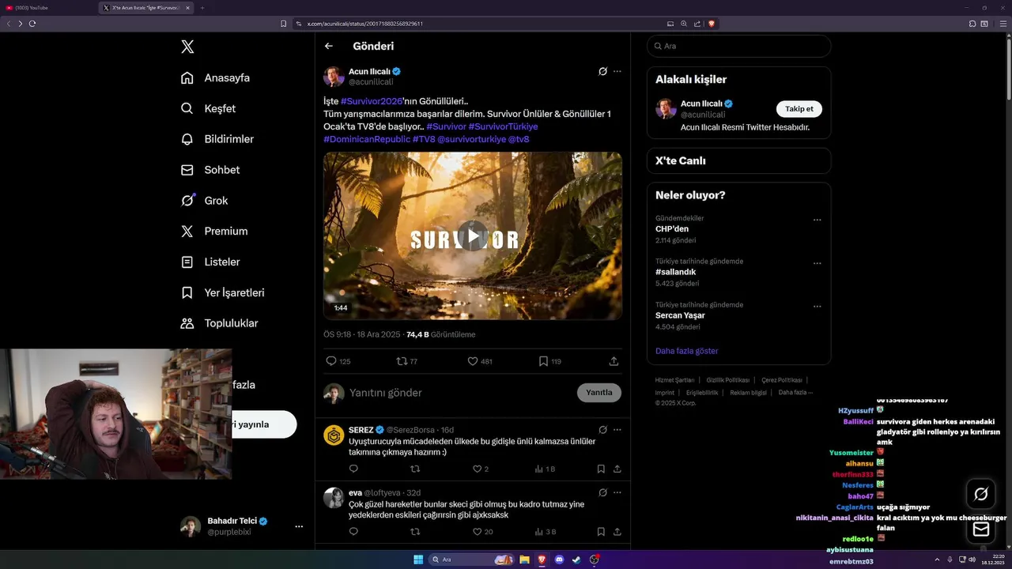Image resolution: width=1012 pixels, height=569 pixels.
Task: Open more options for Sercan Yaşar trend
Action: point(817,307)
